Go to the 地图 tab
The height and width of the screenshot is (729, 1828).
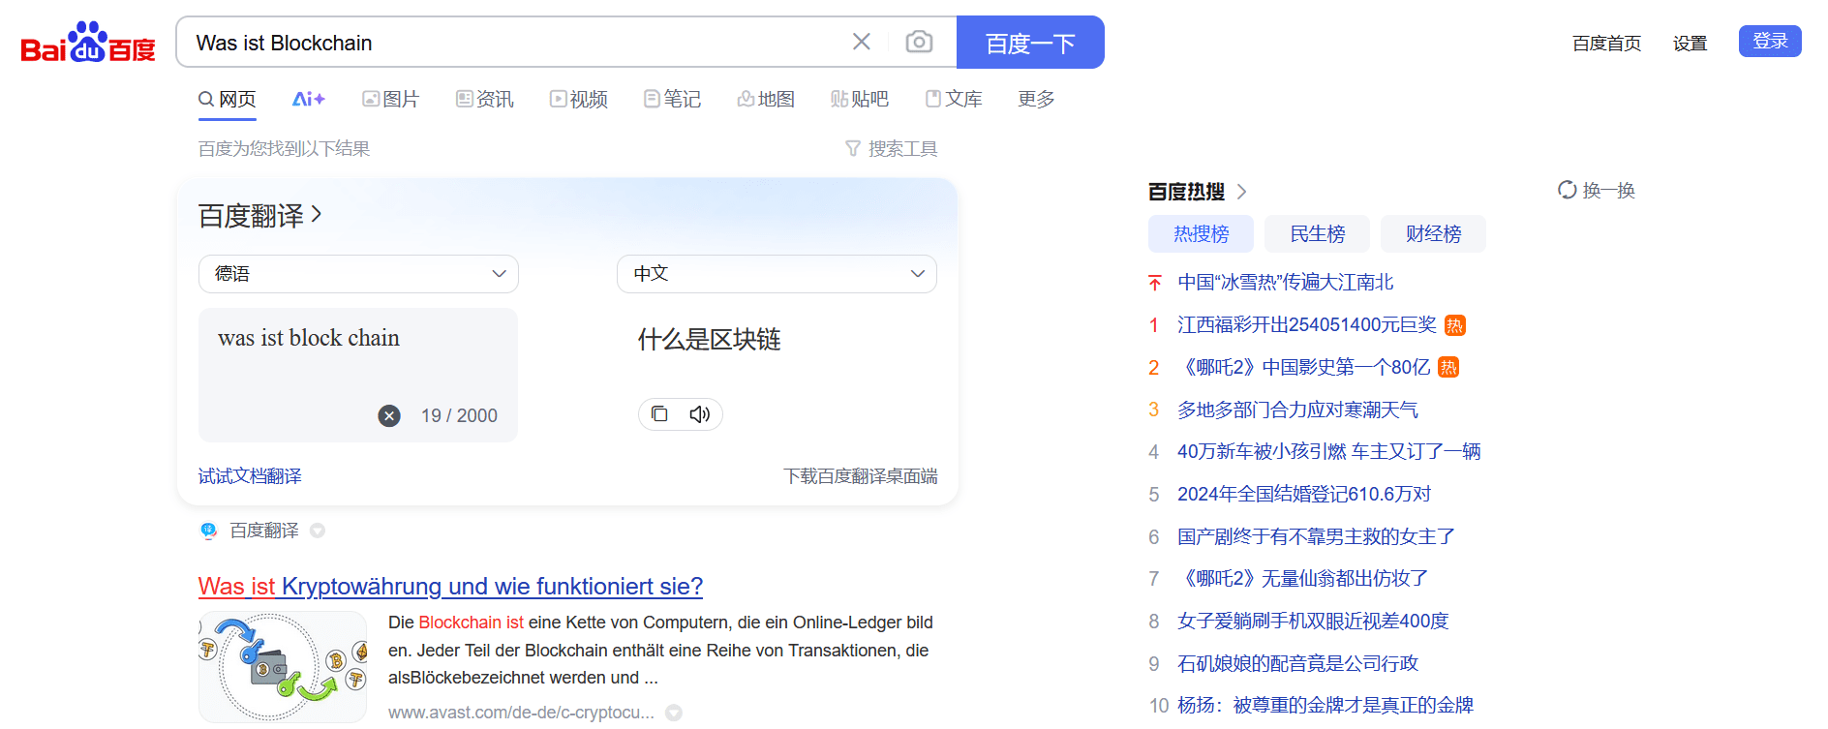(x=766, y=99)
